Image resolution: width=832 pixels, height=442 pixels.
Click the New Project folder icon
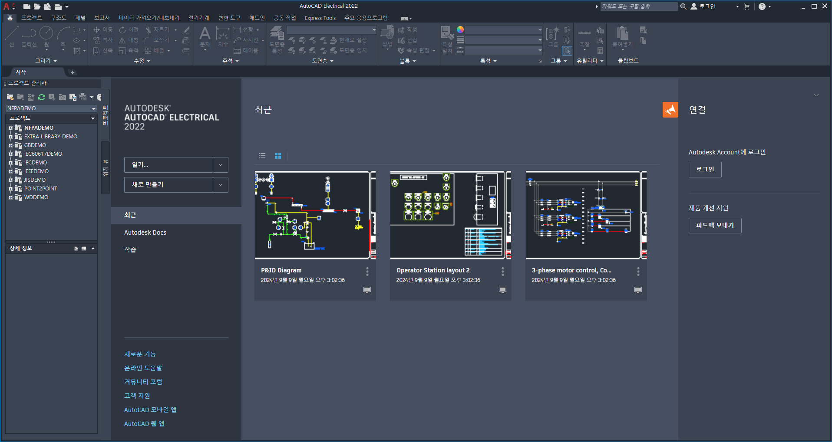20,97
